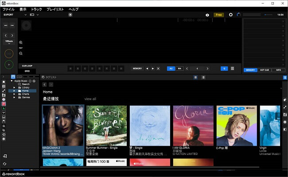Open the ファイル menu

tap(8, 9)
